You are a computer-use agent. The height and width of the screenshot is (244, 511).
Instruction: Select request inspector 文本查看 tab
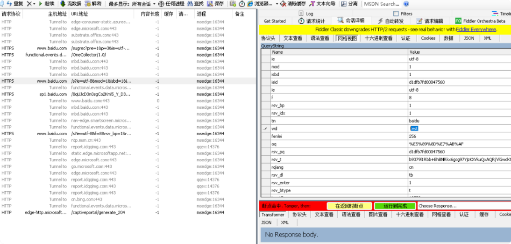(x=293, y=38)
